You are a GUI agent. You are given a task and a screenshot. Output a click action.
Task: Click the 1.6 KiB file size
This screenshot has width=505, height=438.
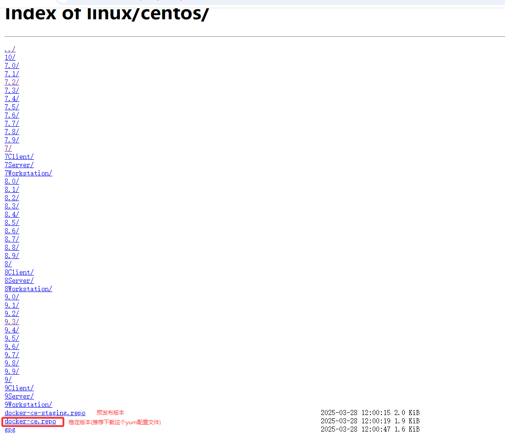coord(407,429)
